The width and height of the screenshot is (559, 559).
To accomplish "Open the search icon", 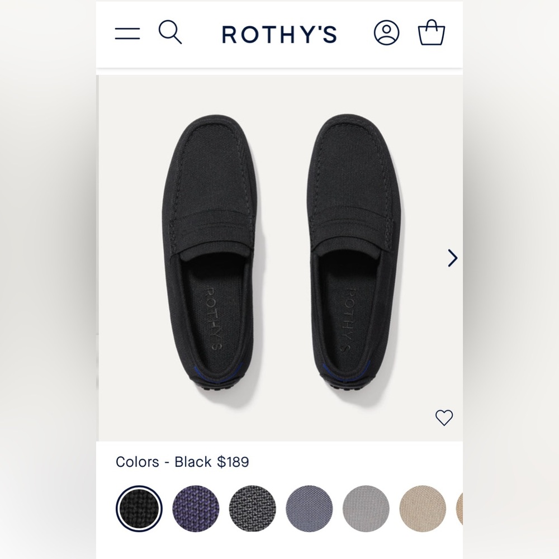I will pyautogui.click(x=170, y=34).
